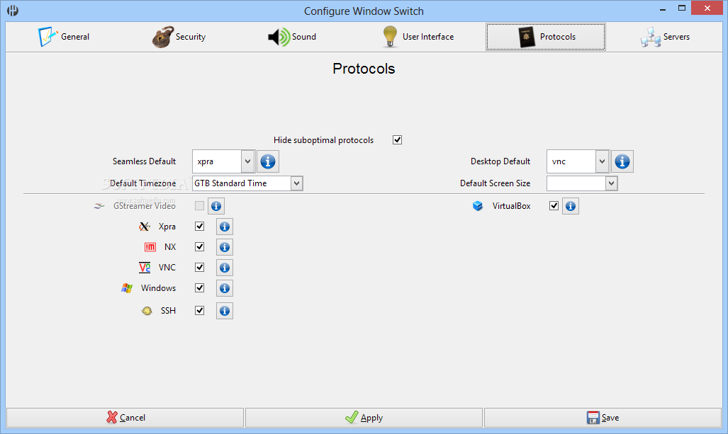The width and height of the screenshot is (728, 434).
Task: Show VNC protocol info button
Action: click(x=225, y=268)
